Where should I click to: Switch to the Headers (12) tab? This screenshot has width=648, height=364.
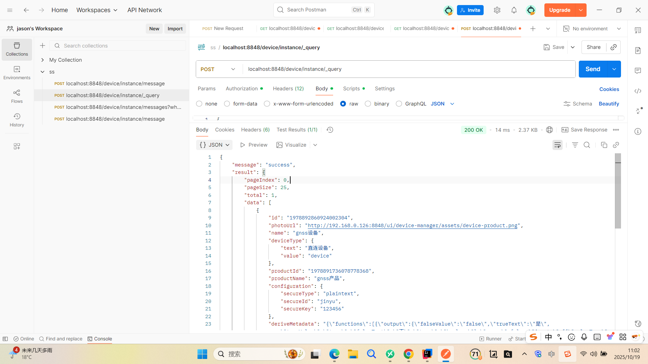point(288,89)
